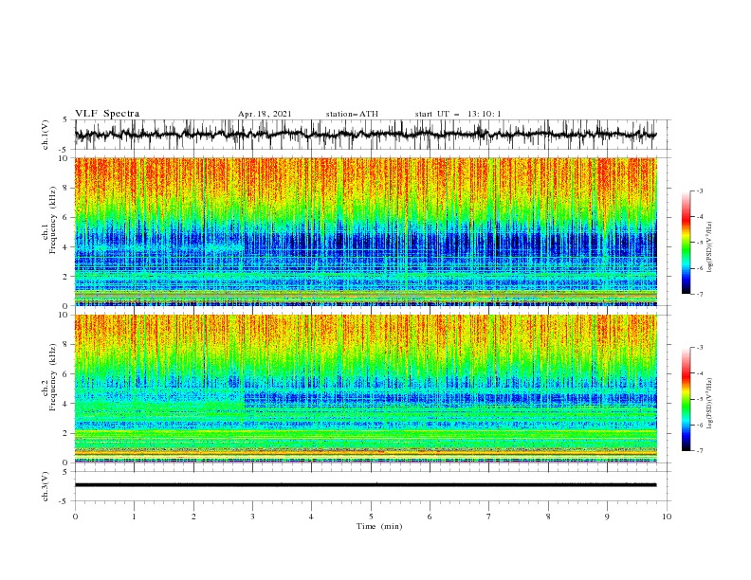The height and width of the screenshot is (580, 751).
Task: Click the "6" kHz tick of ch.1 frequency axis
Action: [66, 217]
